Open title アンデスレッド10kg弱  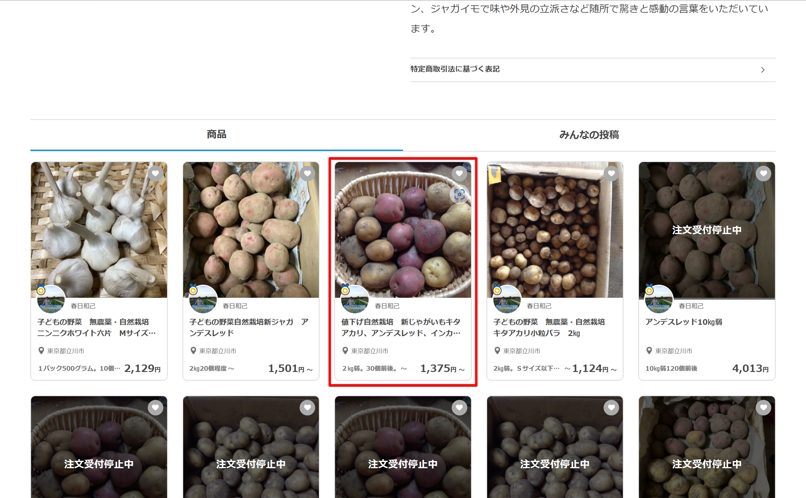point(684,322)
